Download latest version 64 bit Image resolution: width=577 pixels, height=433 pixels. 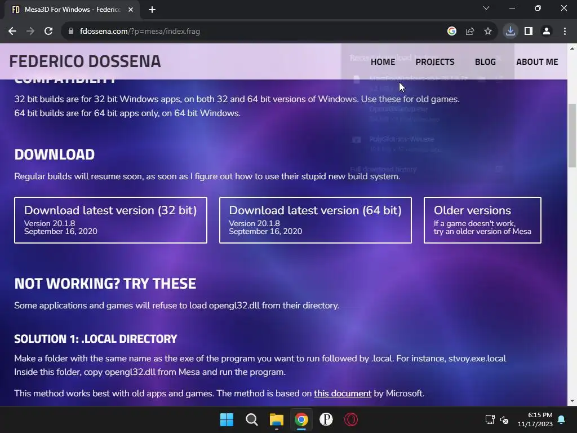point(316,220)
